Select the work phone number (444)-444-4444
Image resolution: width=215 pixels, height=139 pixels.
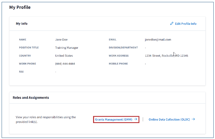(x=65, y=64)
